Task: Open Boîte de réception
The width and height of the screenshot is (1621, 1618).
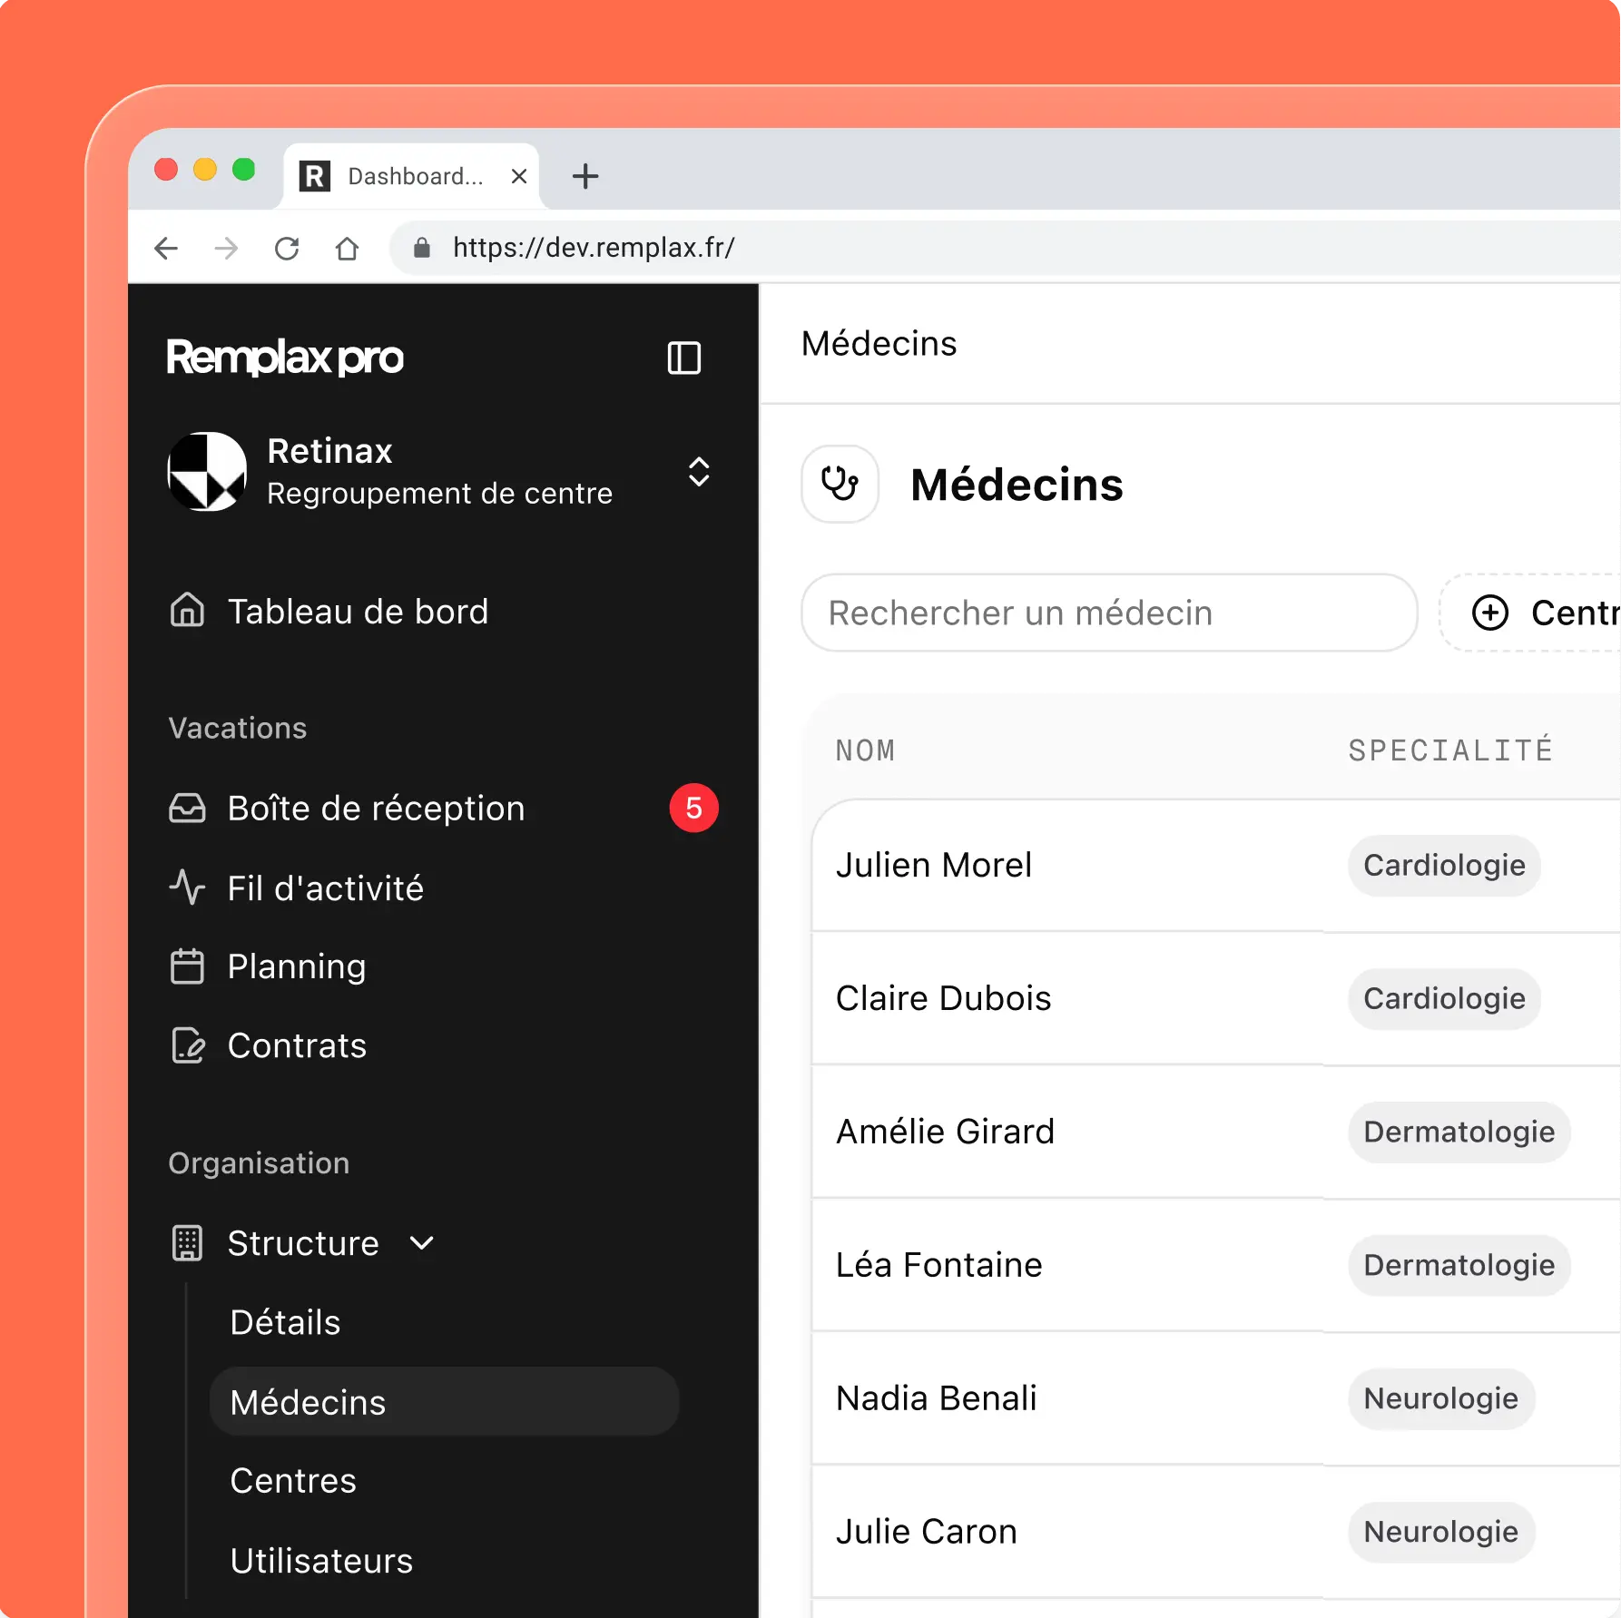Action: (376, 809)
